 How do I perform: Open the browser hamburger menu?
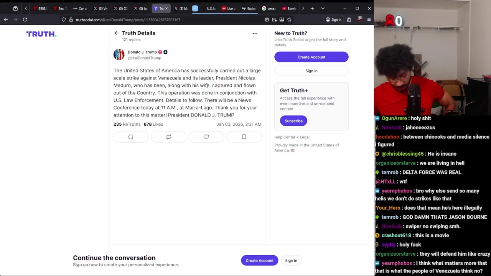click(x=369, y=20)
